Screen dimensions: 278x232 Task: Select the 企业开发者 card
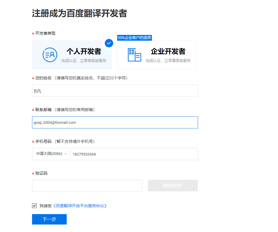click(156, 55)
